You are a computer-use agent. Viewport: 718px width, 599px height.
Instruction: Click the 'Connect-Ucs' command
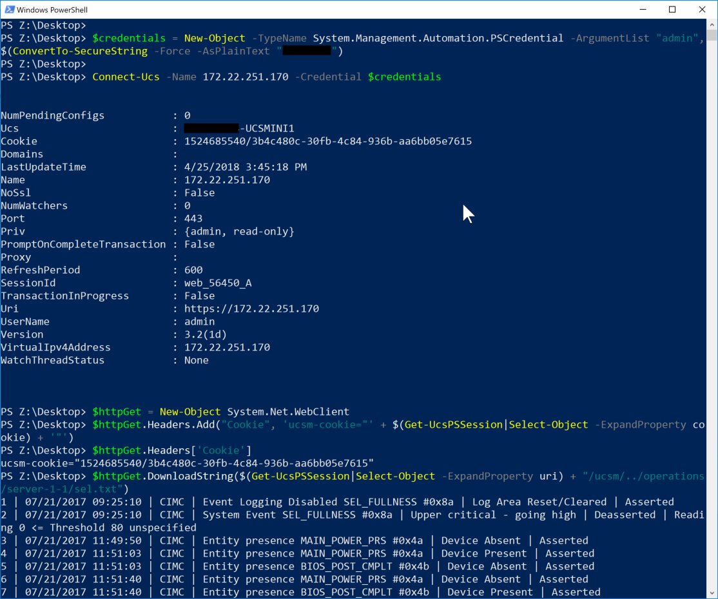pyautogui.click(x=126, y=77)
